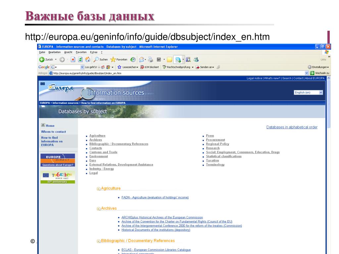Click the Los geht's! search button
The height and width of the screenshot is (254, 339).
[91, 67]
